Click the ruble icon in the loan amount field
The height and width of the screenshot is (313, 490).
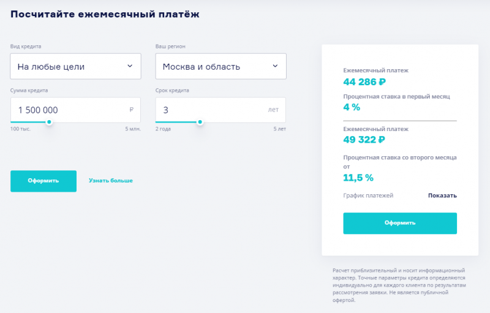tap(132, 110)
